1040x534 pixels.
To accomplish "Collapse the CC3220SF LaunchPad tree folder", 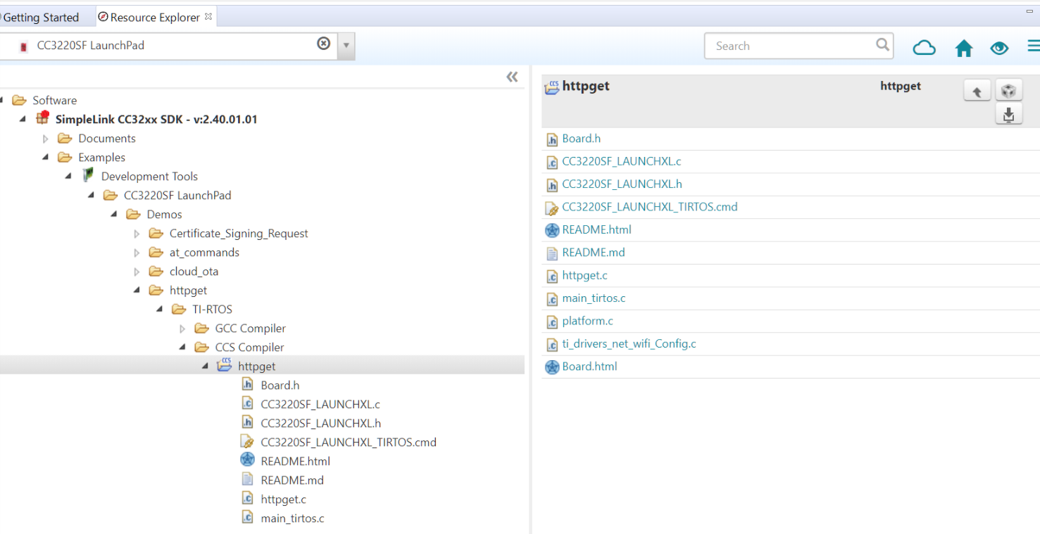I will coord(92,196).
